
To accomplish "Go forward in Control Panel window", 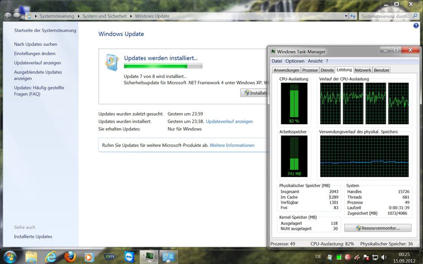I will pos(17,16).
